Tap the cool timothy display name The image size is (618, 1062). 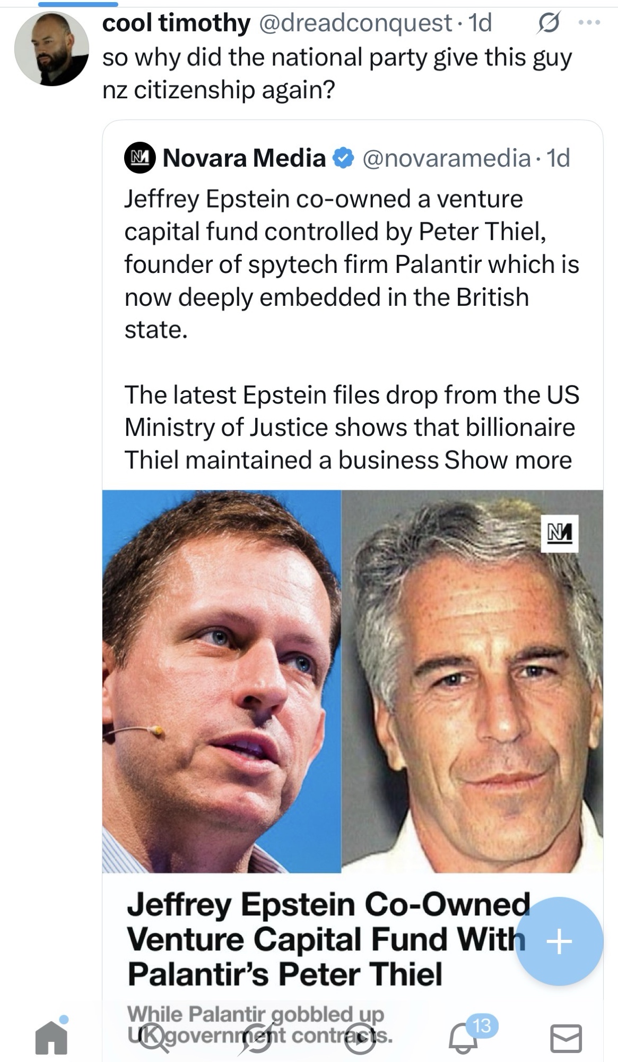tap(176, 23)
